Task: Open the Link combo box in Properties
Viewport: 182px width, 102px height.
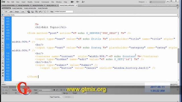Action: (x=50, y=93)
